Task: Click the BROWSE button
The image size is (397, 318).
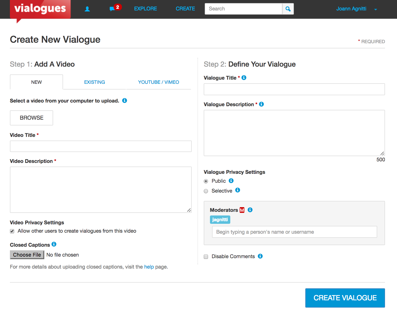Action: [32, 118]
